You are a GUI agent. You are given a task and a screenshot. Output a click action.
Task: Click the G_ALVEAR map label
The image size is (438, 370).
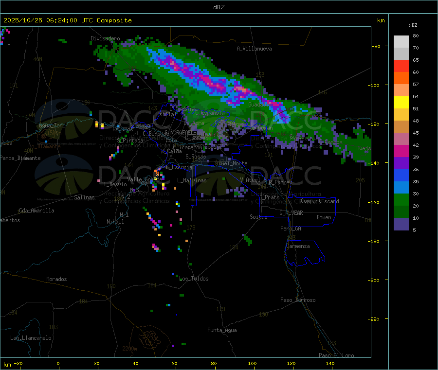pyautogui.click(x=292, y=213)
